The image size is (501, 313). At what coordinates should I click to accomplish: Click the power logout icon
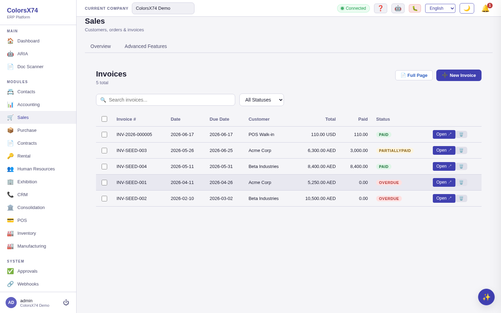(x=66, y=303)
